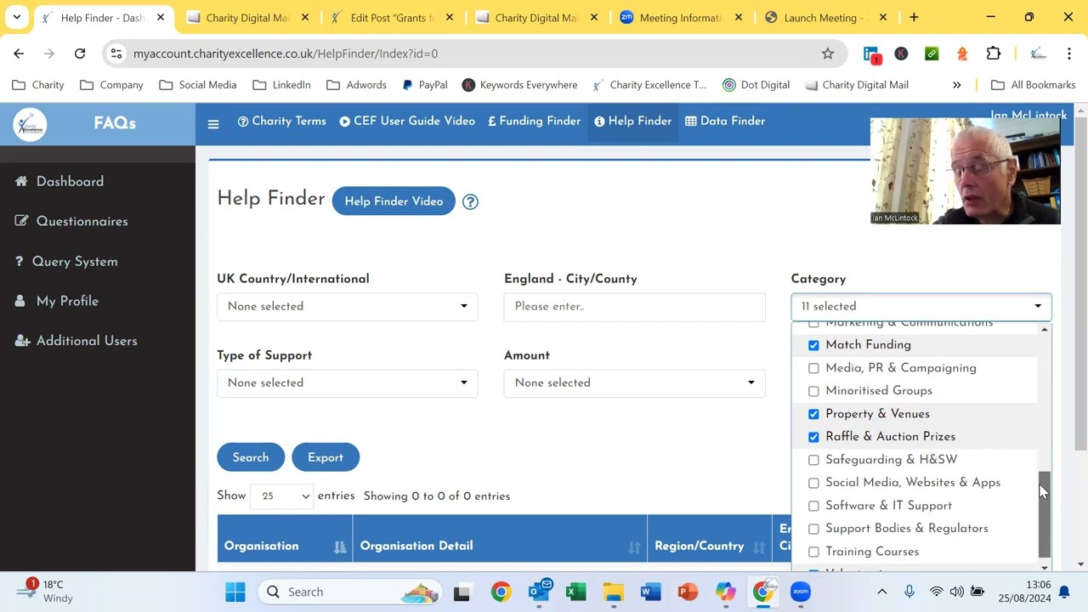Go back to previous page
This screenshot has width=1088, height=612.
tap(19, 54)
